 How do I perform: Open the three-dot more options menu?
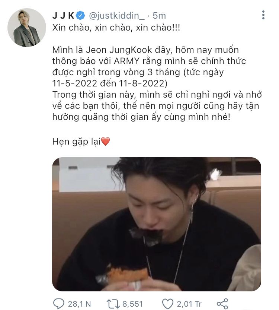point(263,15)
